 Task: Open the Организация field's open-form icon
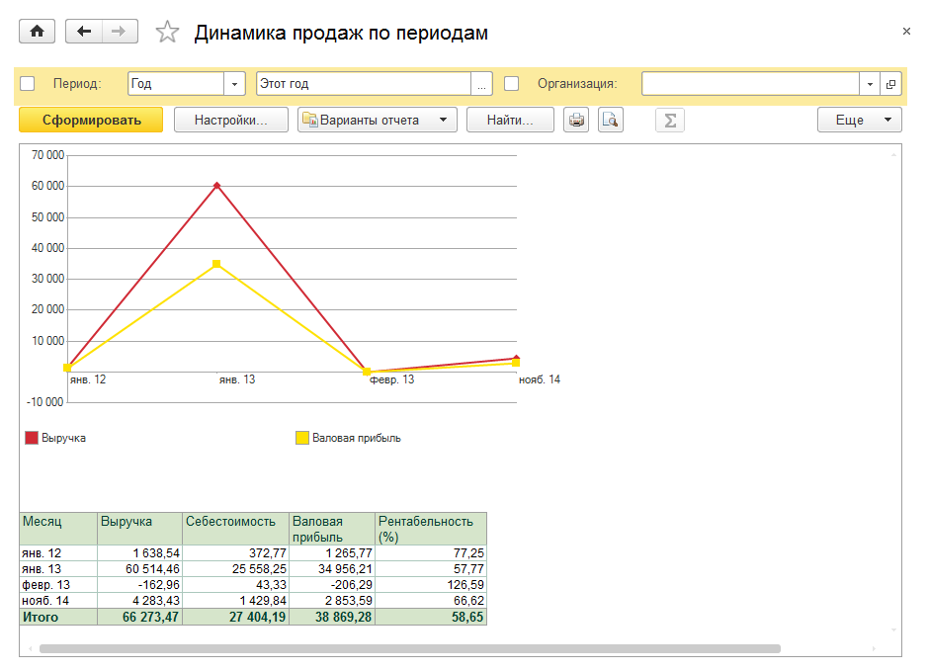890,84
